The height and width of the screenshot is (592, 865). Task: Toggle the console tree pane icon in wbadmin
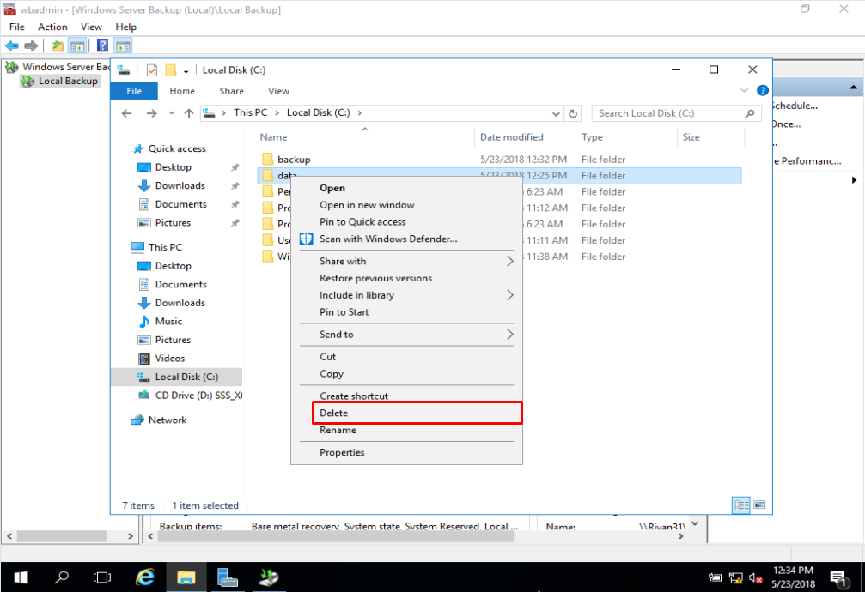pos(77,45)
